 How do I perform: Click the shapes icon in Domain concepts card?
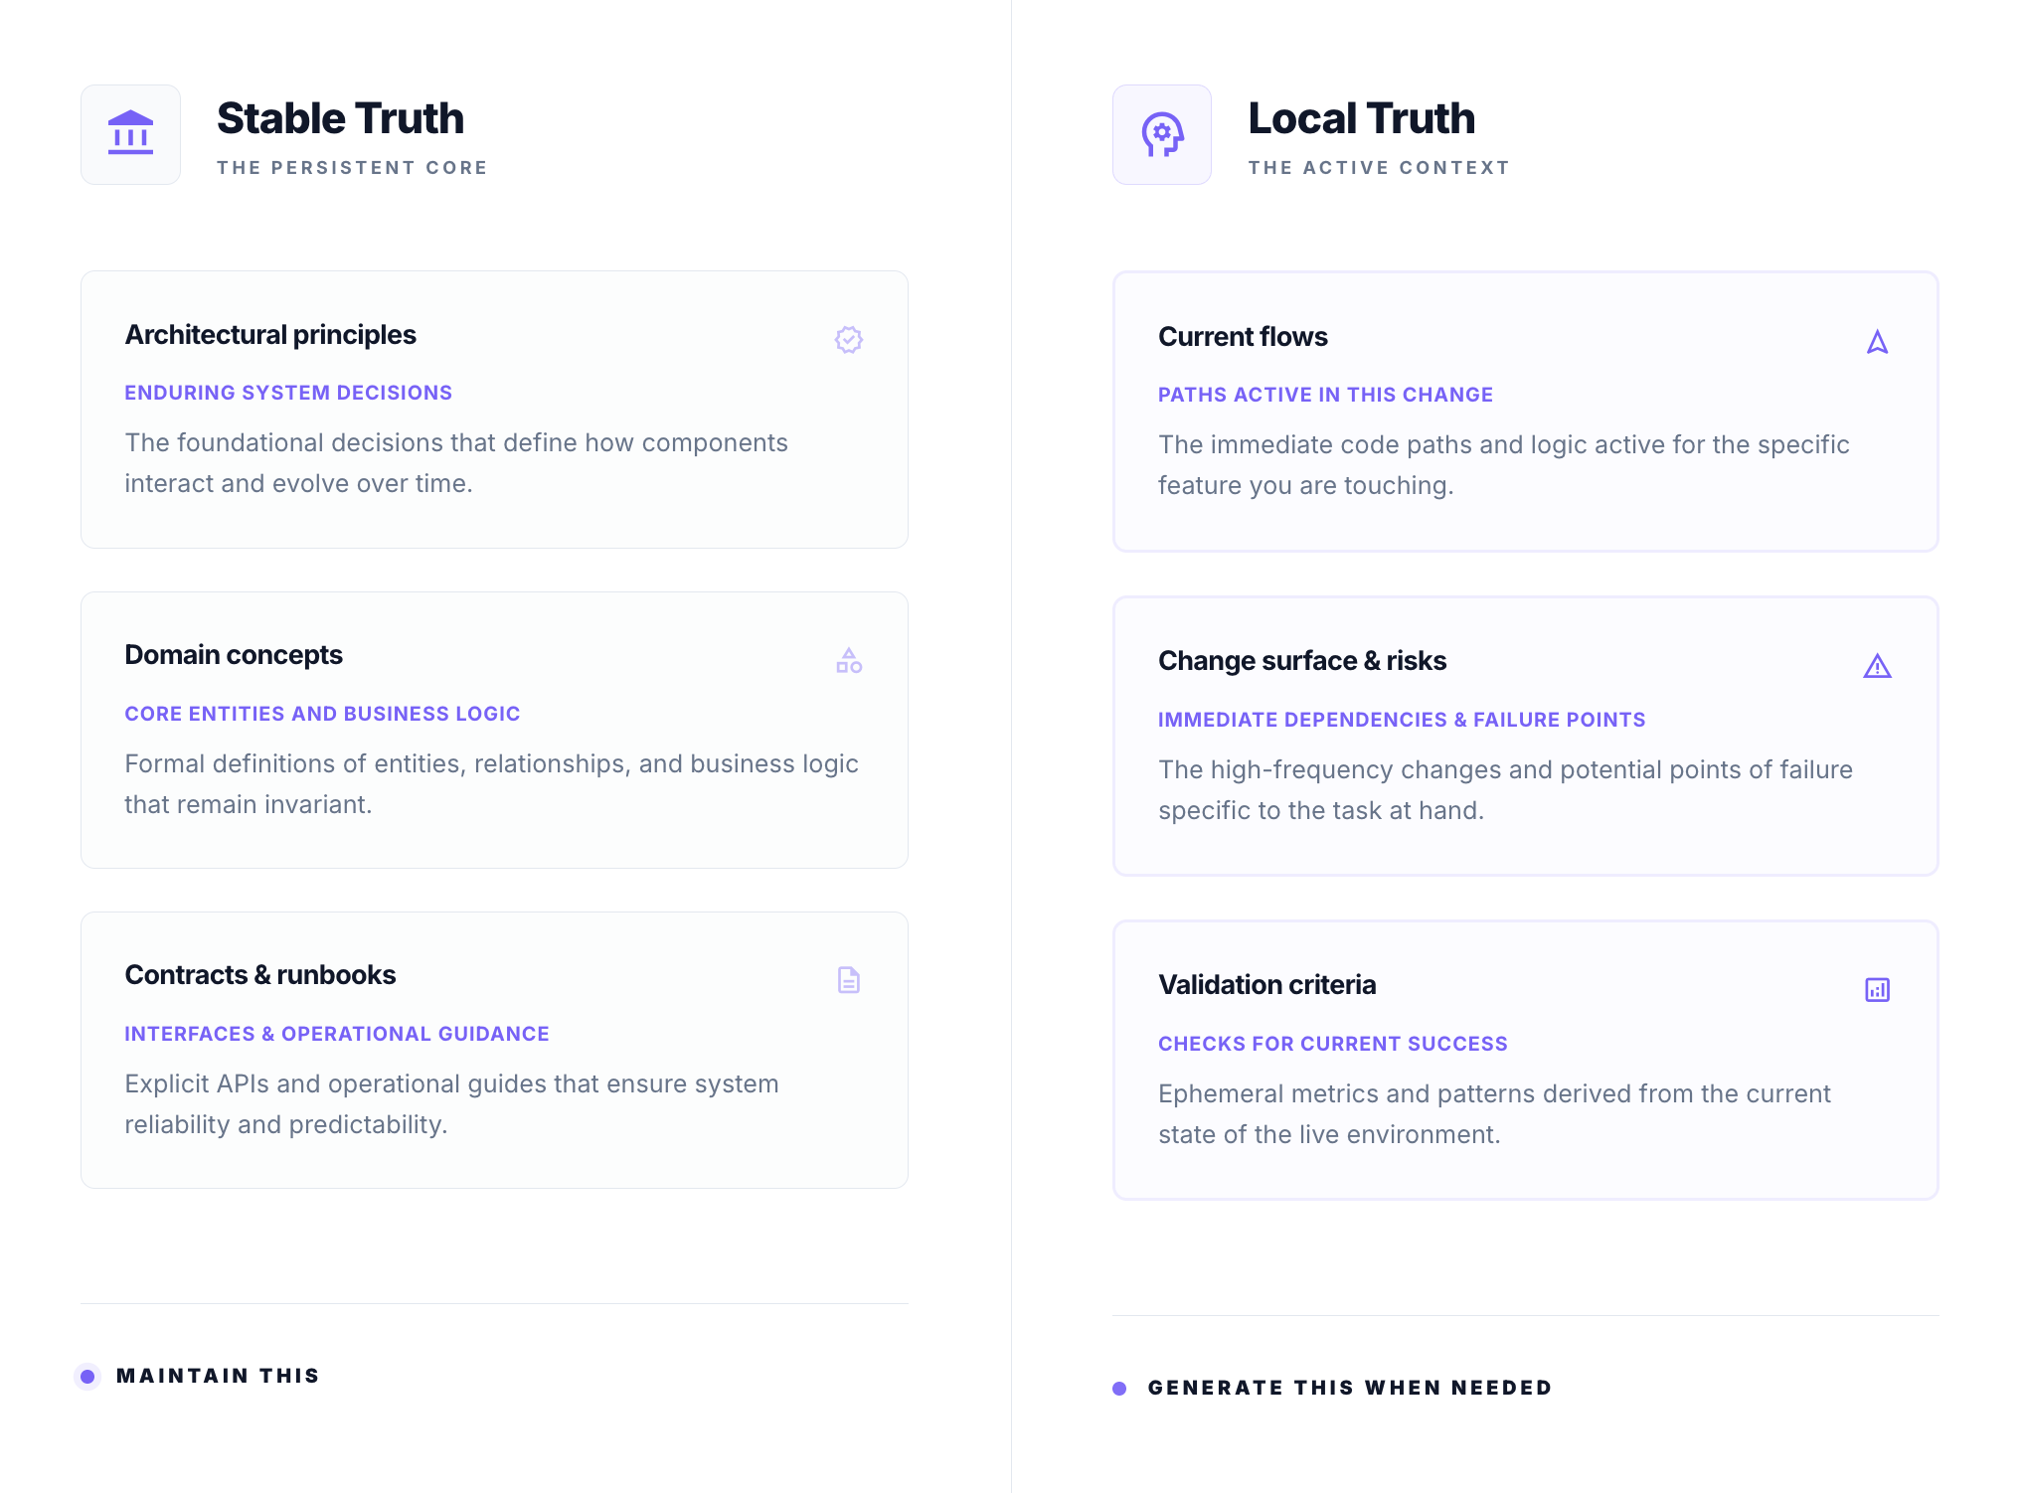click(848, 661)
